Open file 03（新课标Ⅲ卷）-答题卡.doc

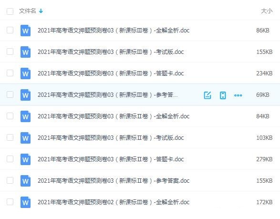[111, 73]
